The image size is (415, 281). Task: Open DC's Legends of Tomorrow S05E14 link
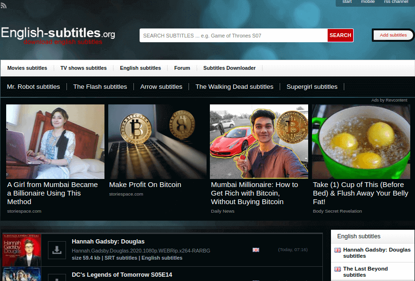122,275
